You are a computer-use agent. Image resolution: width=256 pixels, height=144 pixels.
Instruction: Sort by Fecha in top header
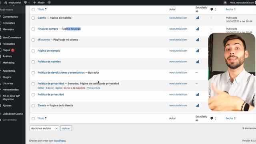point(230,9)
